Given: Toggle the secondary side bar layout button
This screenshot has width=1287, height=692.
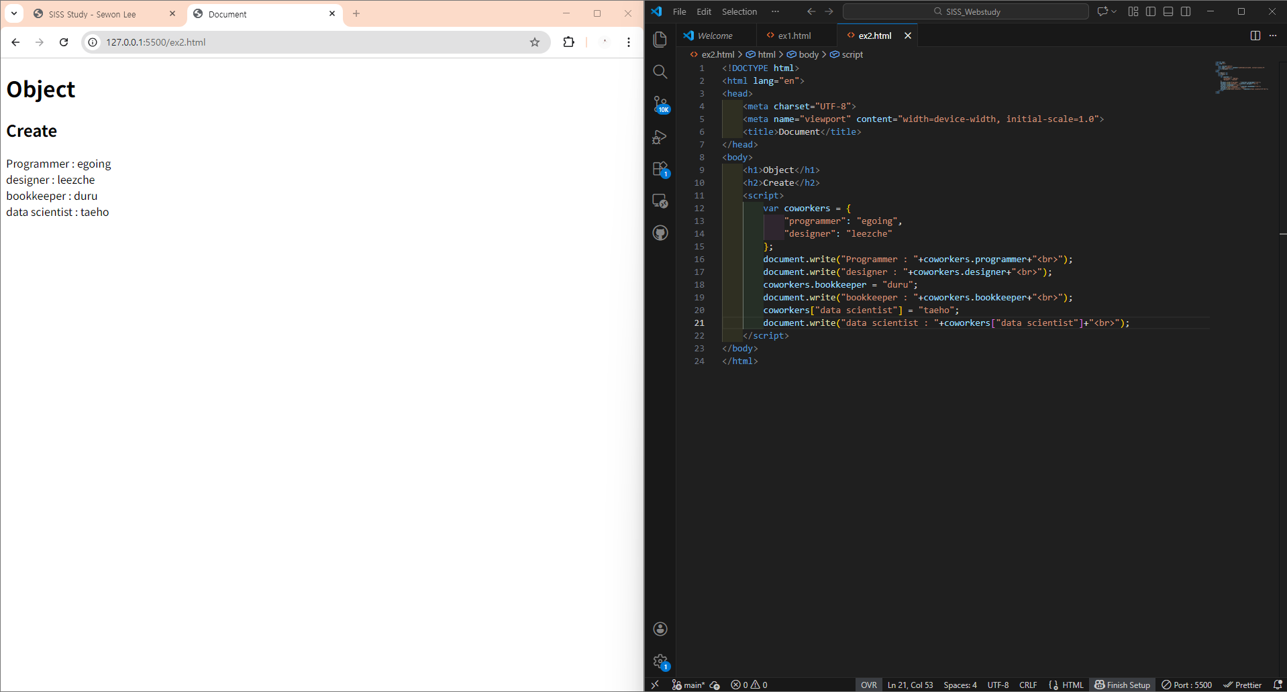Looking at the screenshot, I should 1186,11.
